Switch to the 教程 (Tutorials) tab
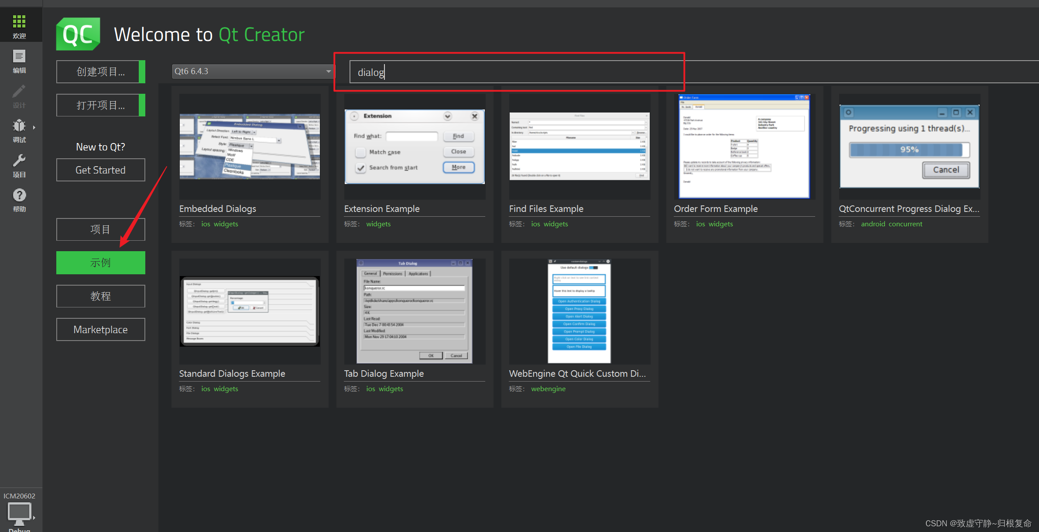1039x532 pixels. pos(100,296)
